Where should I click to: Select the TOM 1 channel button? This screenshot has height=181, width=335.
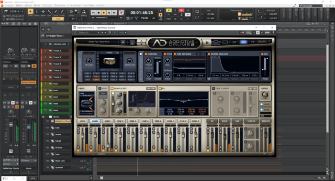click(120, 121)
